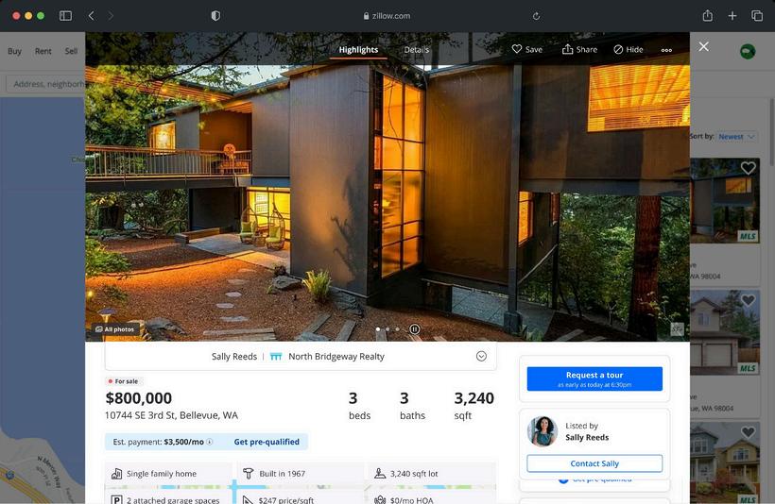
Task: Jump to the second photo carousel dot
Action: point(387,329)
